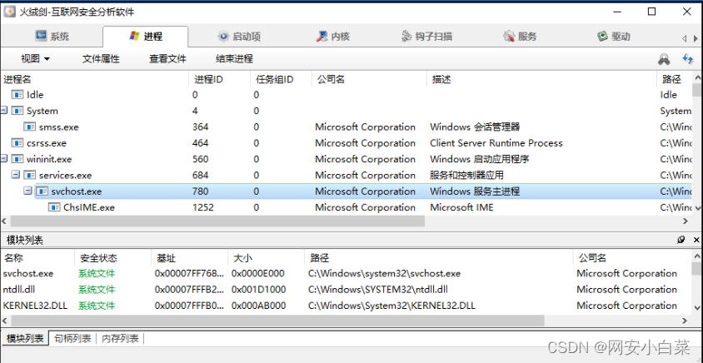Click process list horizontal scrollbar
The height and width of the screenshot is (363, 703).
(217, 221)
